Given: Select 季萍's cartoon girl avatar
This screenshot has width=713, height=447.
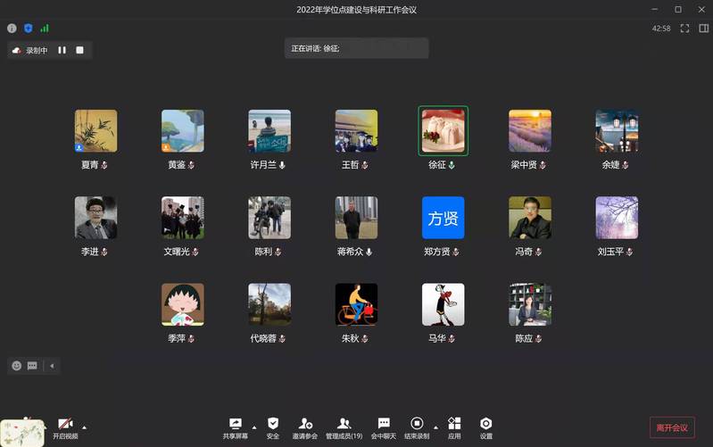Looking at the screenshot, I should click(x=183, y=304).
